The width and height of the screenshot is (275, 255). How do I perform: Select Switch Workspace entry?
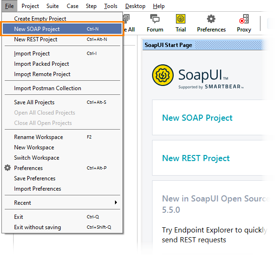tap(62, 158)
